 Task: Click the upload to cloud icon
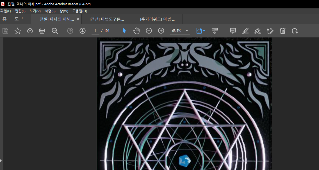pyautogui.click(x=30, y=31)
